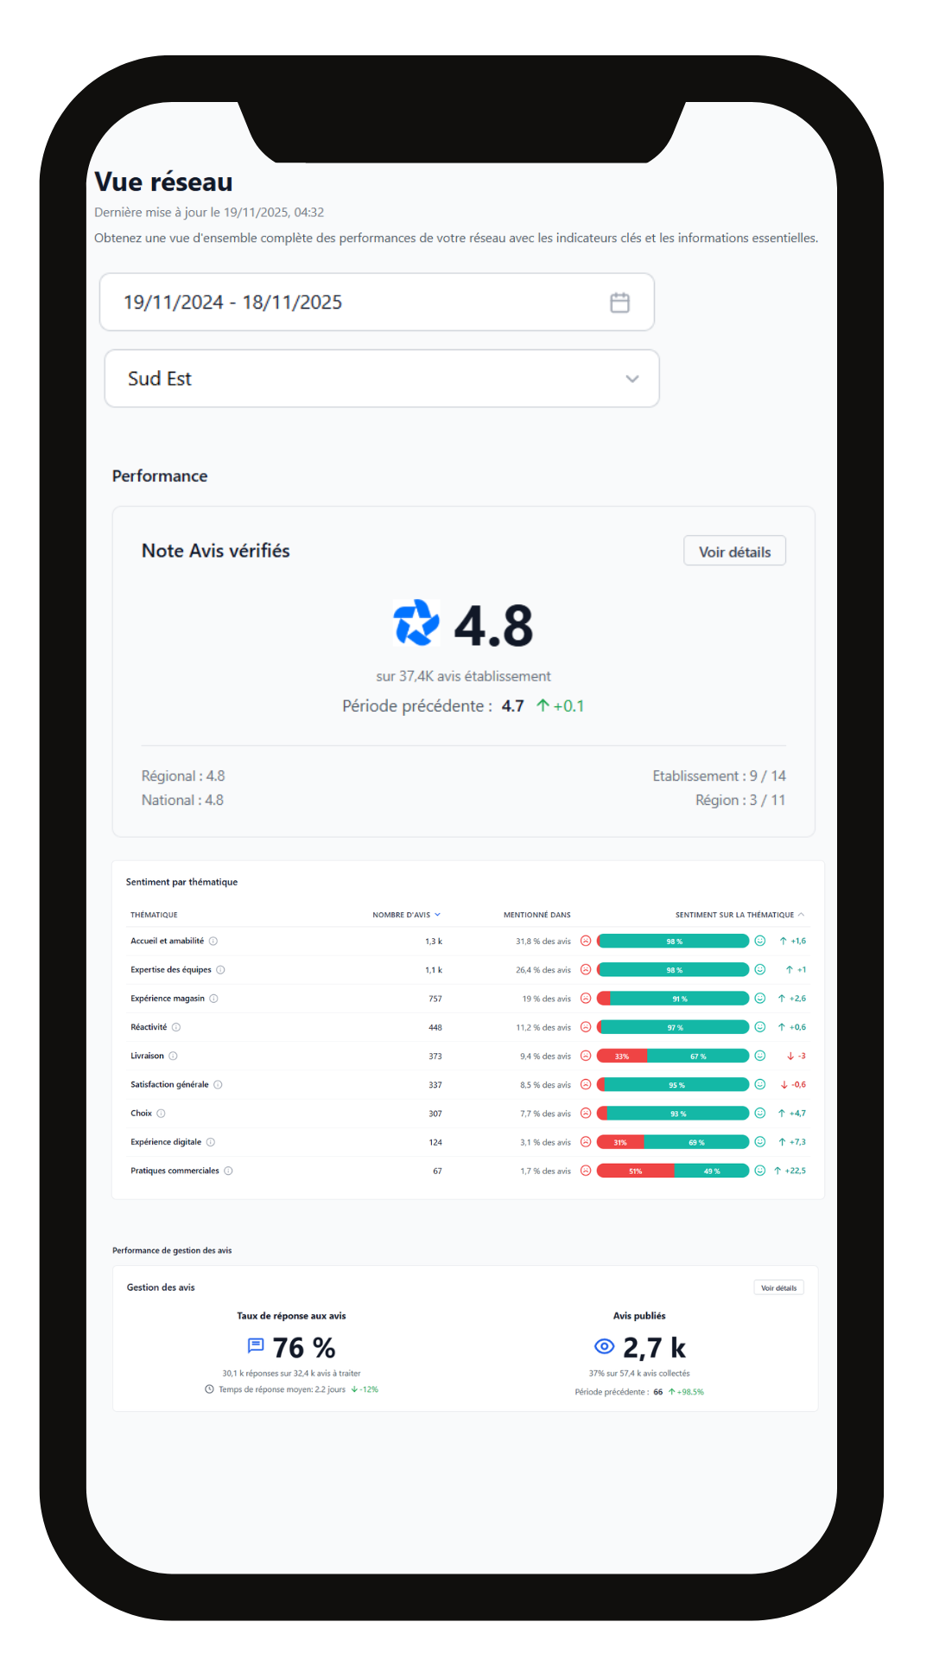The width and height of the screenshot is (933, 1660).
Task: Click the Mentionné dans column header
Action: point(536,915)
